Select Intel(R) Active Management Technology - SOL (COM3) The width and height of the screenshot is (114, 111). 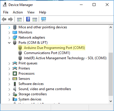coord(65,58)
